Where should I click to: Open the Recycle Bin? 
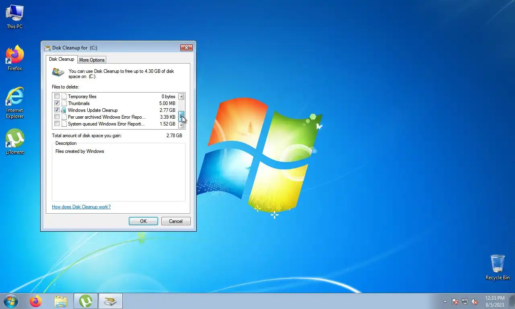(498, 267)
